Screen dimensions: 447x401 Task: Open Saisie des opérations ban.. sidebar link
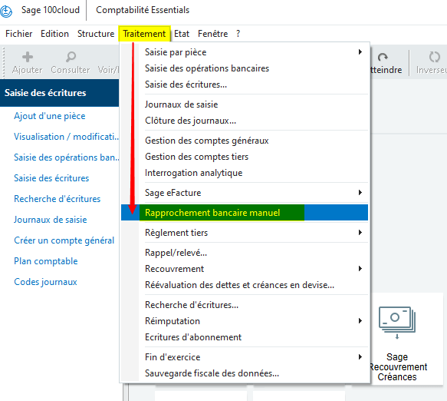click(x=66, y=157)
